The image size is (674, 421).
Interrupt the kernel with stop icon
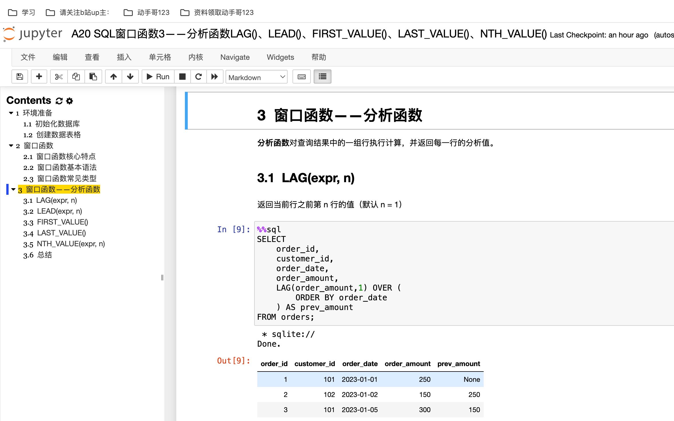[182, 76]
